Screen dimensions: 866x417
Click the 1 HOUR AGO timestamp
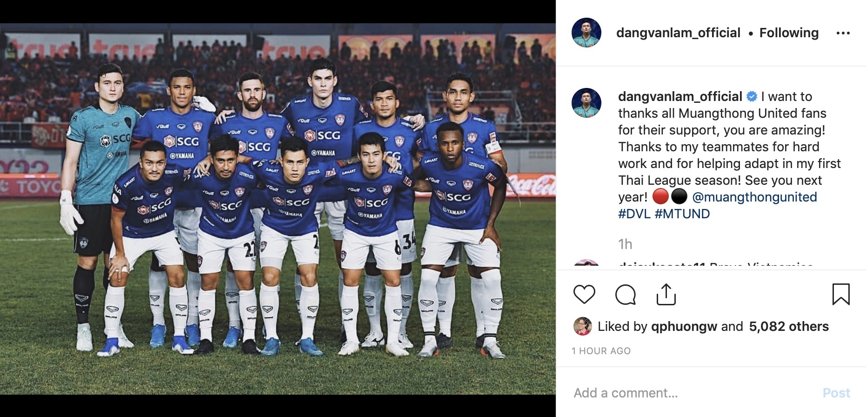click(x=601, y=351)
